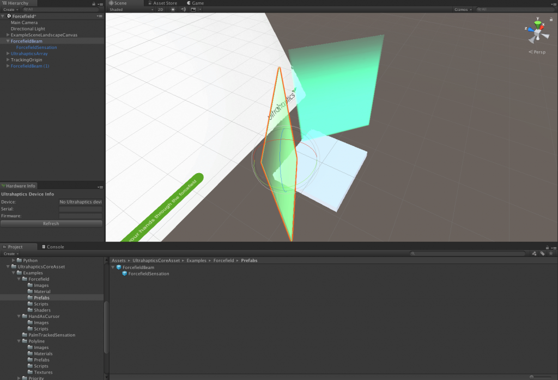The width and height of the screenshot is (558, 380).
Task: Toggle scene audio with the speaker icon
Action: [183, 10]
